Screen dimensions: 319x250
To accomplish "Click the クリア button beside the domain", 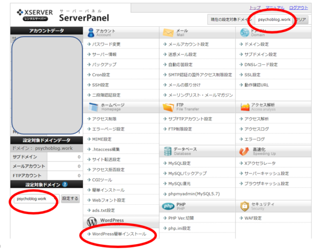I will point(301,19).
